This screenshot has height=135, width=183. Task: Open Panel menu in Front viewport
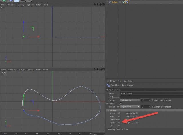[45, 70]
